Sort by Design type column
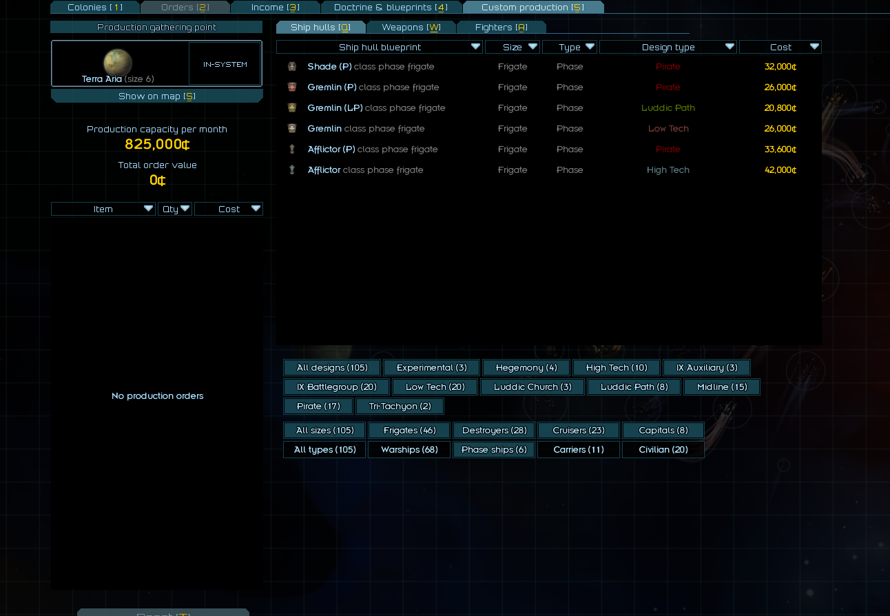 [x=668, y=47]
